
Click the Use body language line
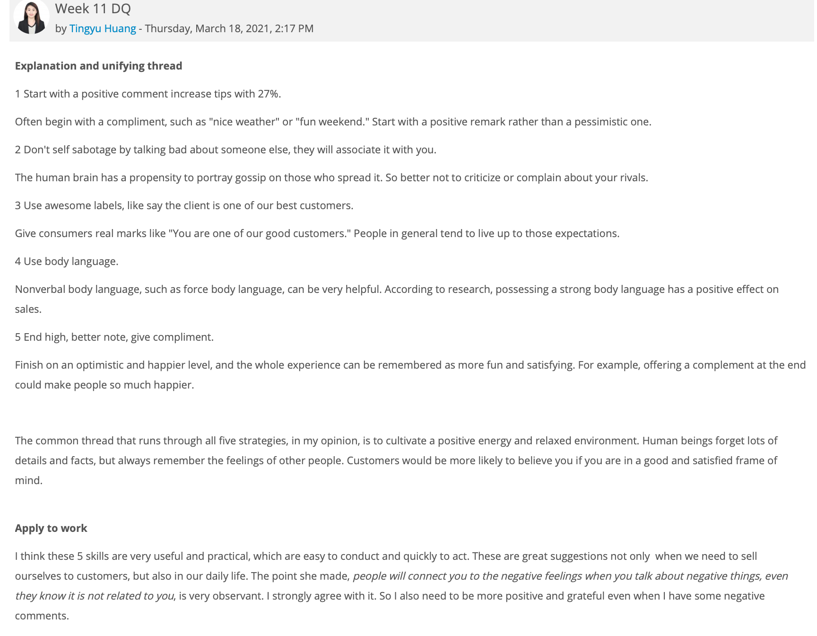[67, 261]
